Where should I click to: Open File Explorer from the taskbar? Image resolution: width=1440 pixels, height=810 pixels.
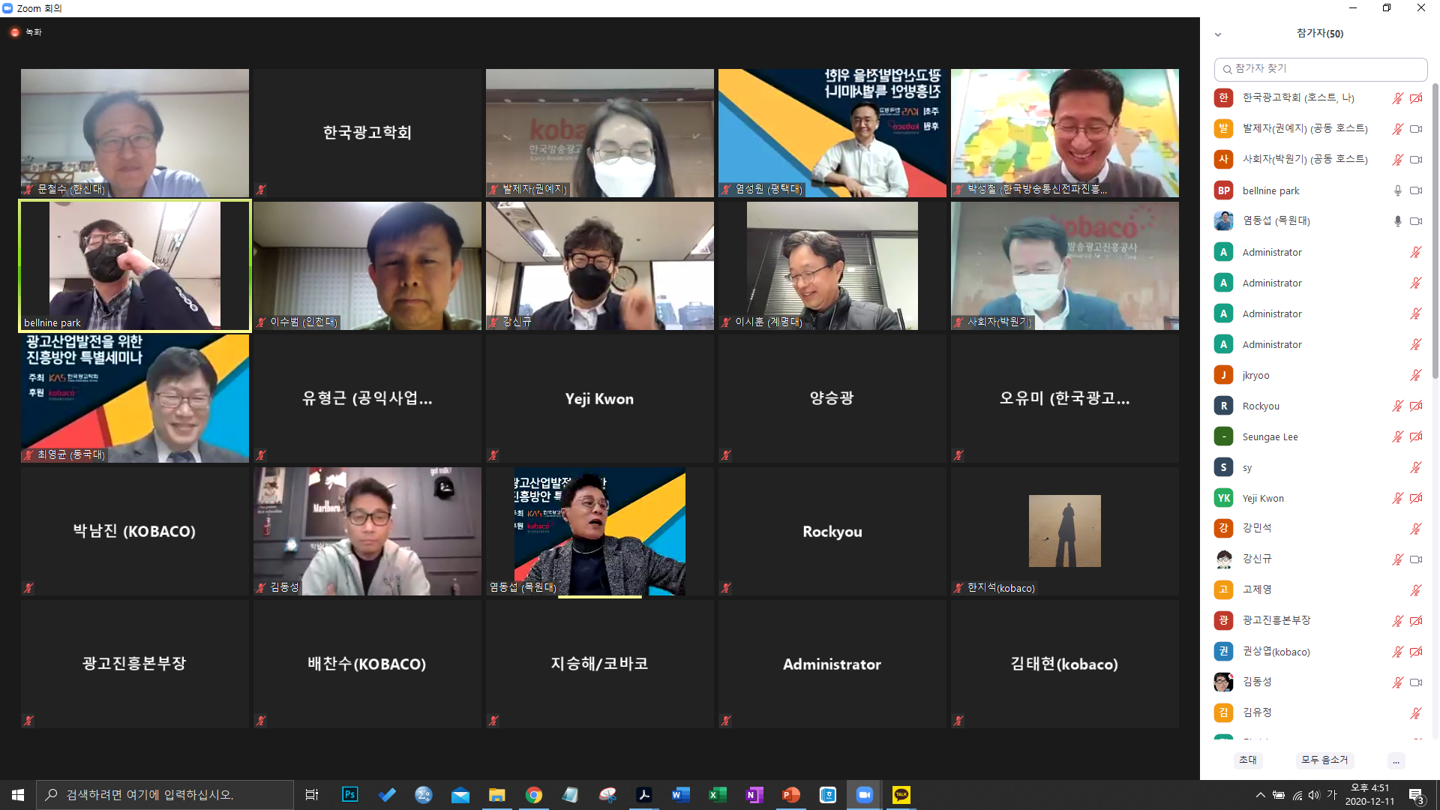click(496, 795)
